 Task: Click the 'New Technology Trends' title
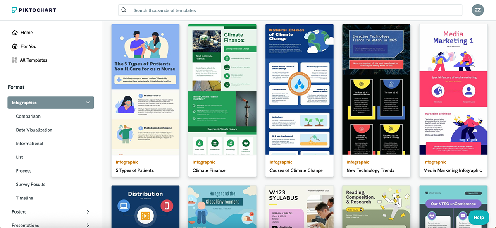click(370, 170)
